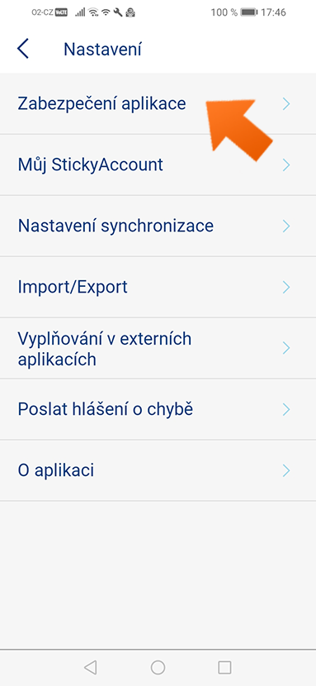This screenshot has height=686, width=316.
Task: Tap Android recent apps square
Action: (224, 667)
